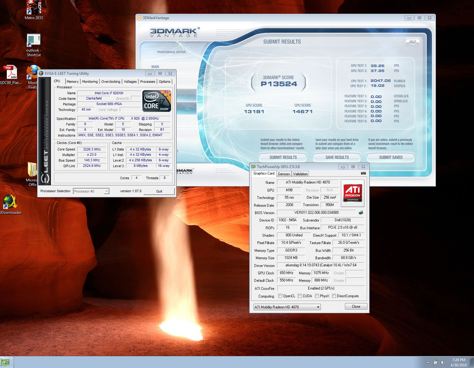The image size is (474, 368).
Task: Open the ATI Mobility Radeon HD 4870 dropdown
Action: tap(287, 307)
